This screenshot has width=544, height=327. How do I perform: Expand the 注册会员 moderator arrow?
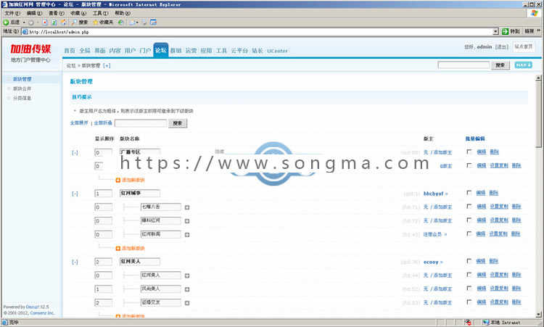coord(445,235)
